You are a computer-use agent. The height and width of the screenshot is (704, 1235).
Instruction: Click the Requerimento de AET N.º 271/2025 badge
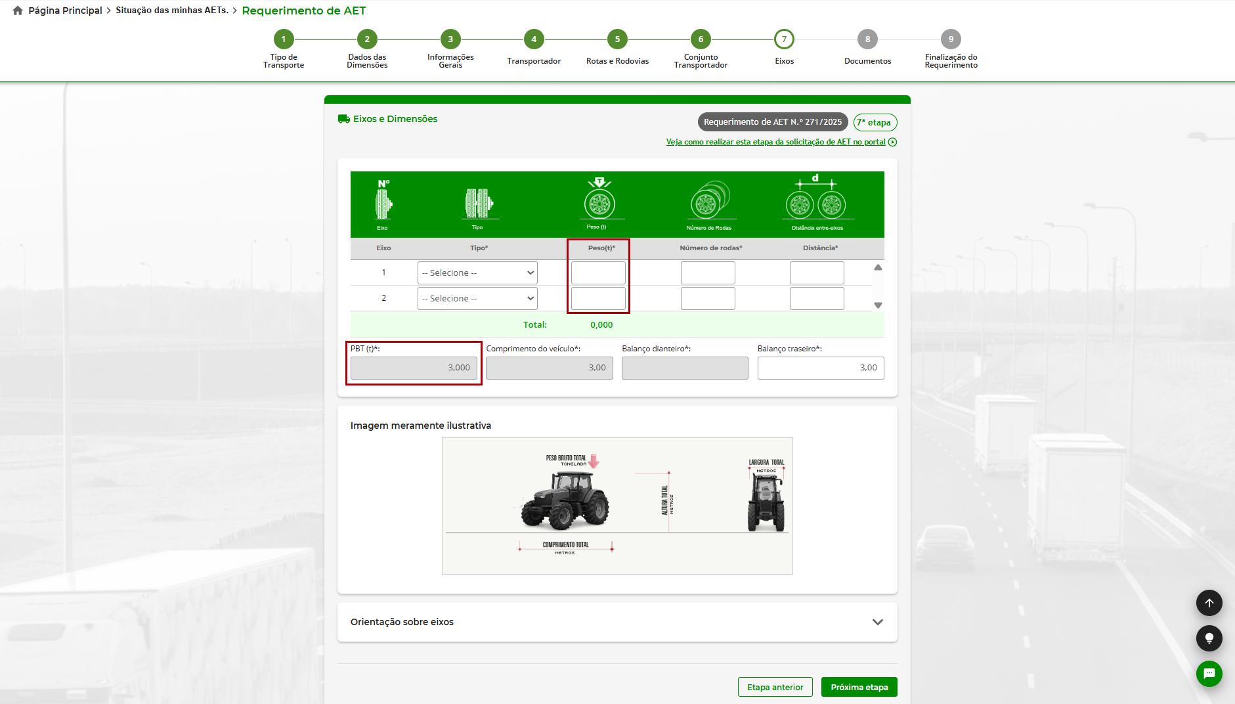coord(773,122)
